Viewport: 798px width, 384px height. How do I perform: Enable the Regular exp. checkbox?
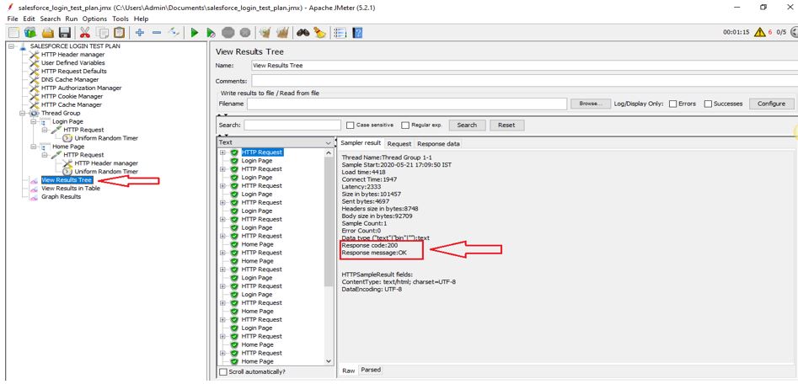[405, 125]
